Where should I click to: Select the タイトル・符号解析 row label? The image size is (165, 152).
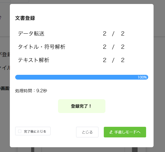(42, 47)
